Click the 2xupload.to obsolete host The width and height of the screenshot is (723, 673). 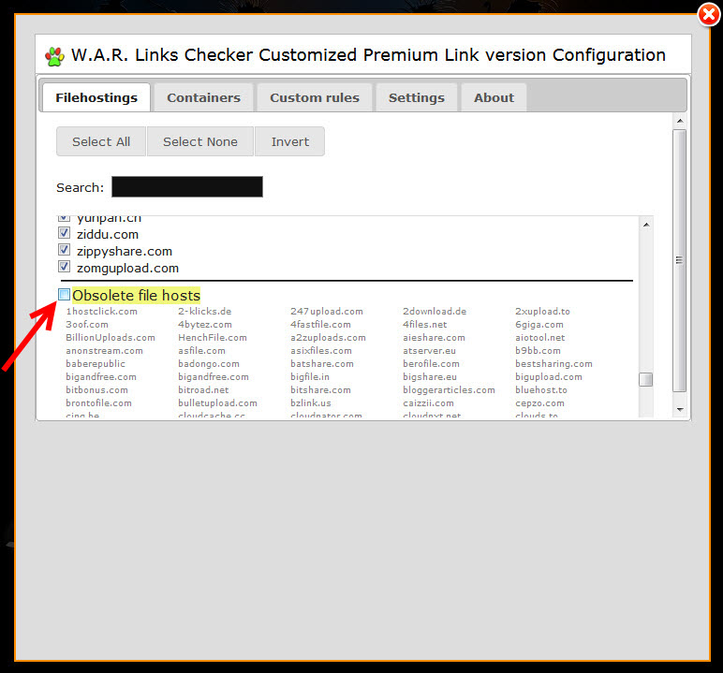pyautogui.click(x=542, y=311)
